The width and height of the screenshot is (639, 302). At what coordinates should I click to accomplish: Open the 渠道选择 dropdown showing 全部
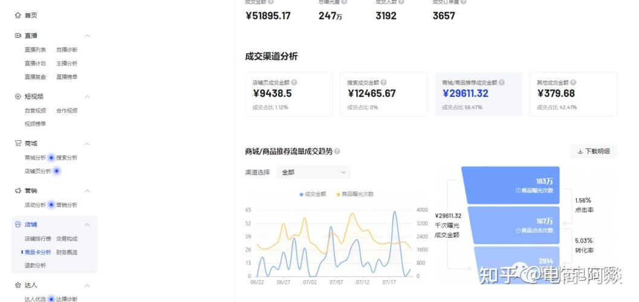tap(313, 172)
